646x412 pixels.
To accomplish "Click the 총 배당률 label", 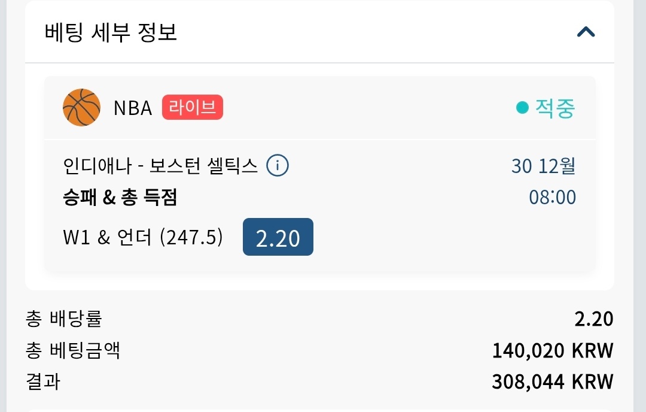I will (x=63, y=319).
